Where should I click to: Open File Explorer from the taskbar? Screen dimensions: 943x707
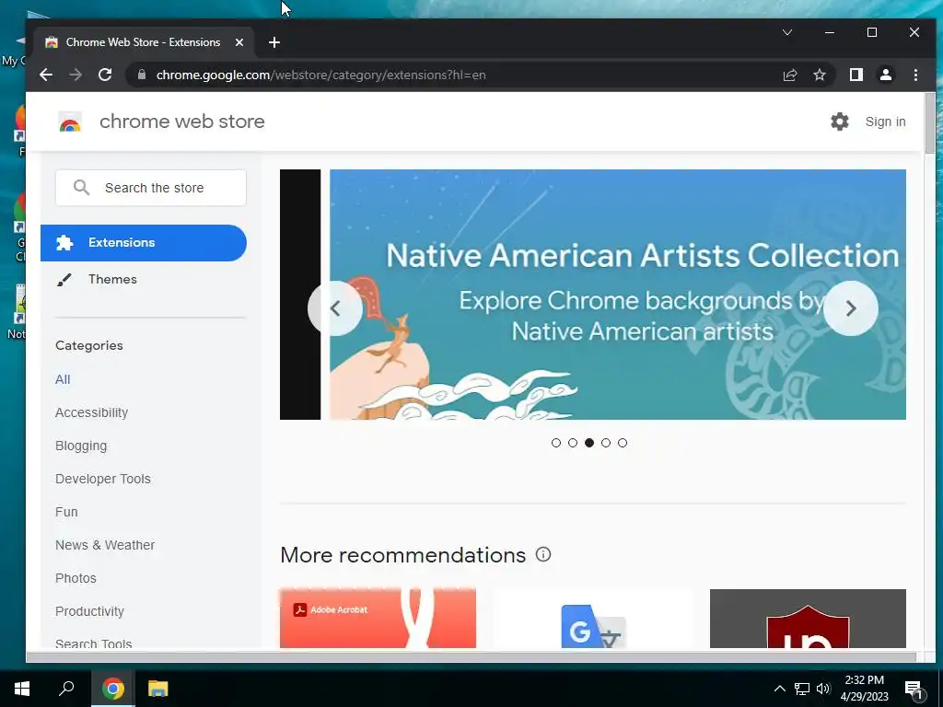[157, 689]
